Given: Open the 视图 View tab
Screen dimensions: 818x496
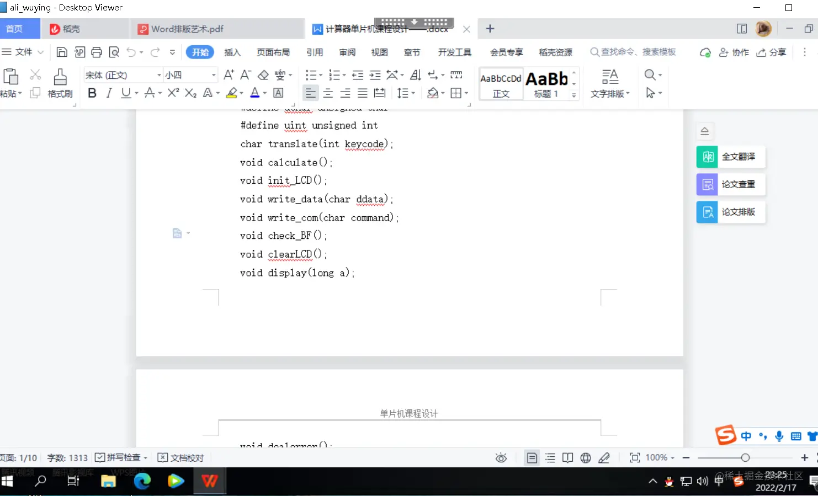Looking at the screenshot, I should 379,52.
